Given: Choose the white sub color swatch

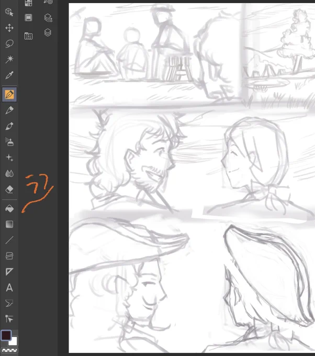Looking at the screenshot, I should point(14,341).
